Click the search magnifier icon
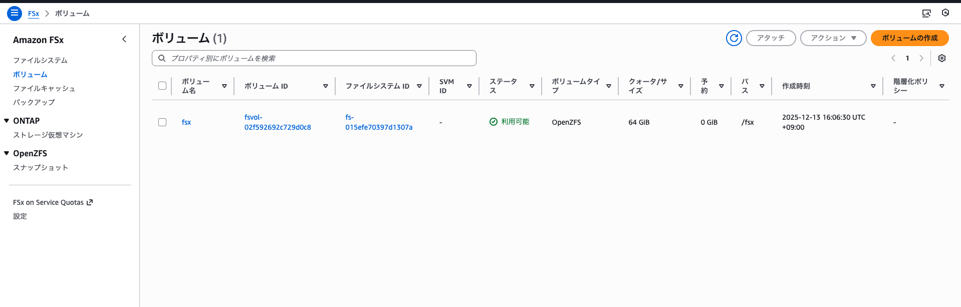 162,58
